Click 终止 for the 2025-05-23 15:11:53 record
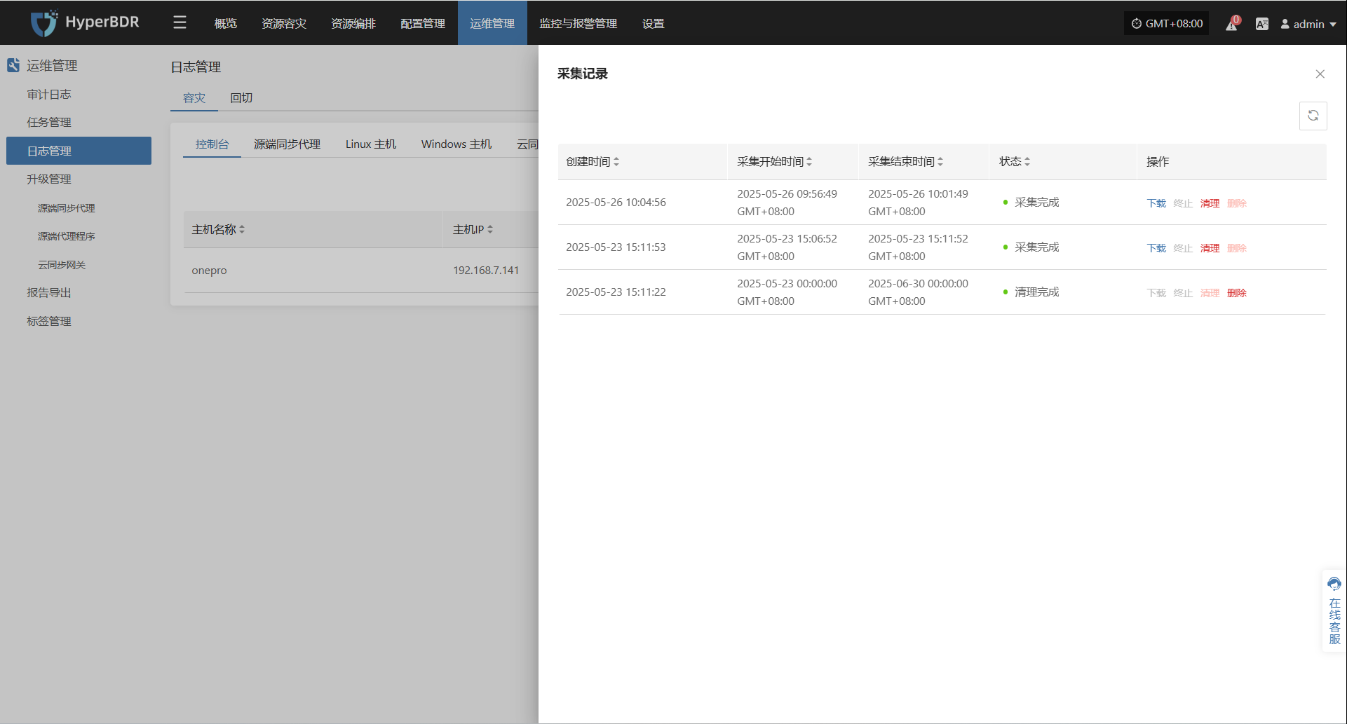1347x724 pixels. [x=1183, y=248]
